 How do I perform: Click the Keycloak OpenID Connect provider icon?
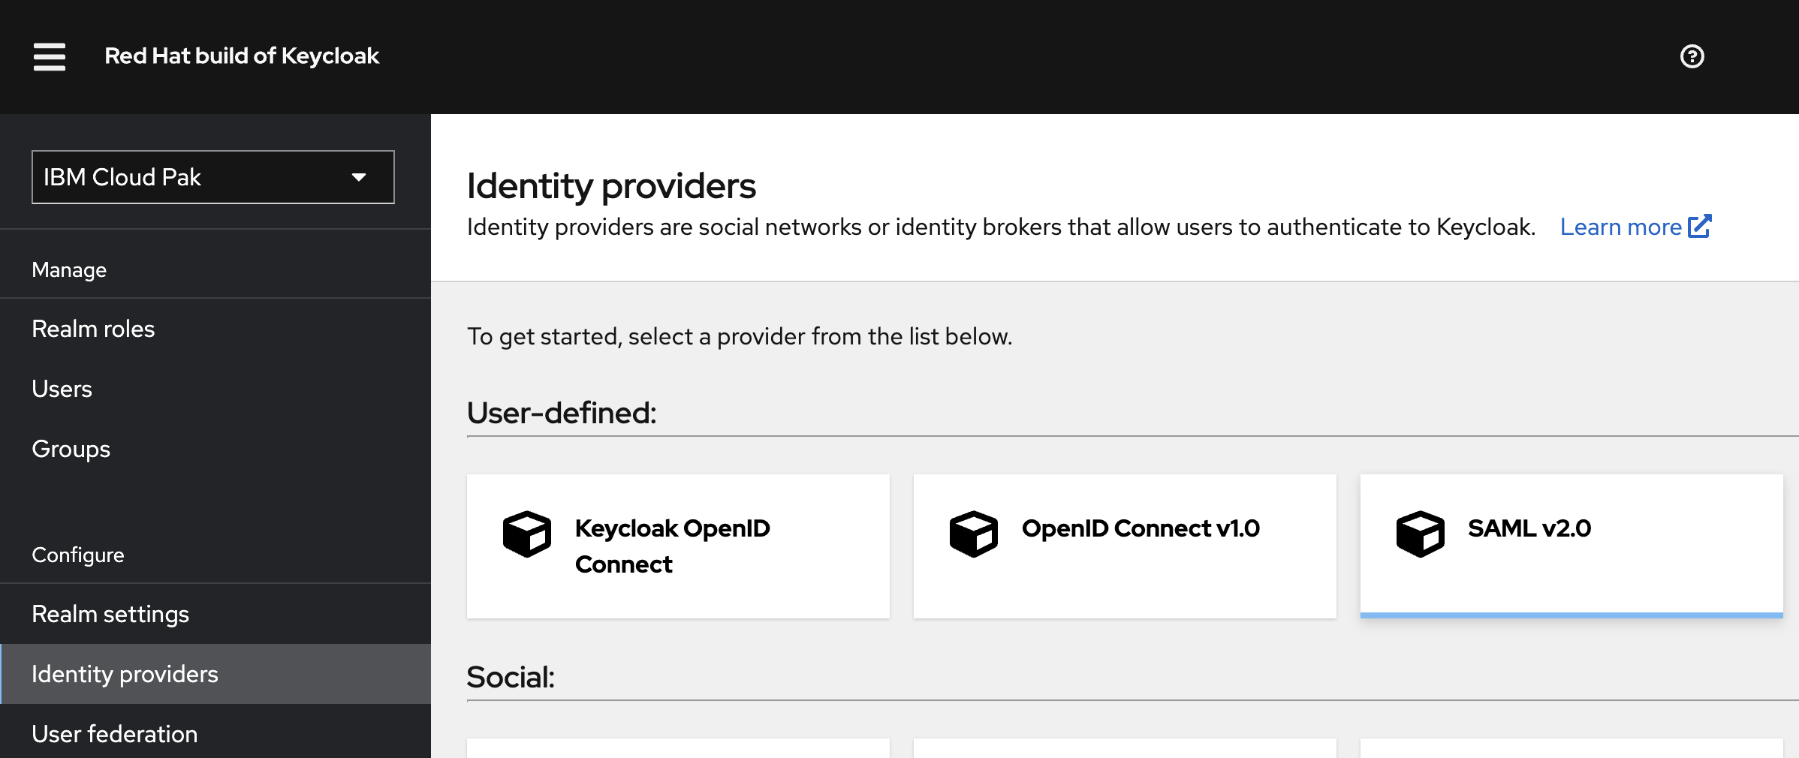527,534
